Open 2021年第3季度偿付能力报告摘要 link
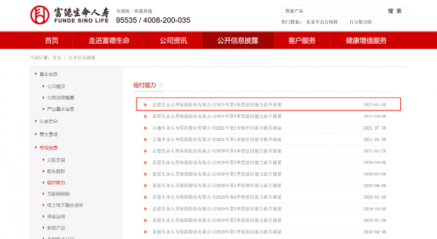Image resolution: width=437 pixels, height=239 pixels. (x=216, y=116)
